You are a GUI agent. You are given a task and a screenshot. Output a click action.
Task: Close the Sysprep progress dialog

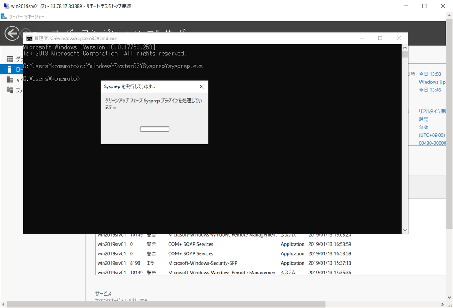202,86
